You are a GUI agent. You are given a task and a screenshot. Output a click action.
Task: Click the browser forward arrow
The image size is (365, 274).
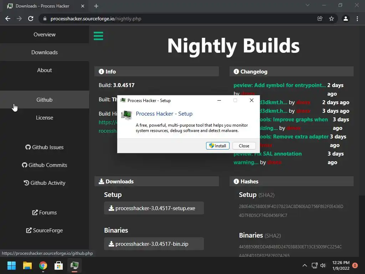19,19
